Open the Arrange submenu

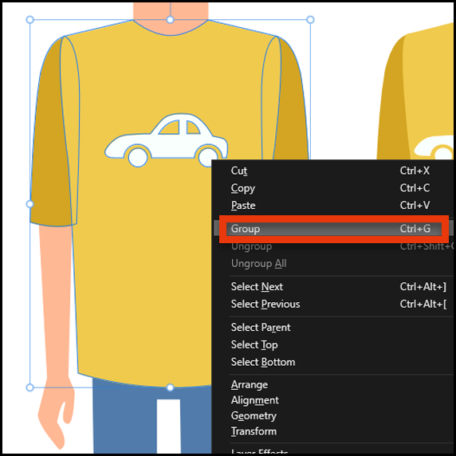pos(333,385)
